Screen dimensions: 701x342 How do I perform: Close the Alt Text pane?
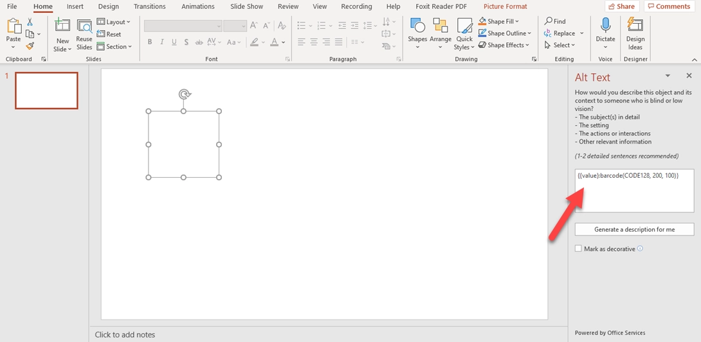pos(689,76)
